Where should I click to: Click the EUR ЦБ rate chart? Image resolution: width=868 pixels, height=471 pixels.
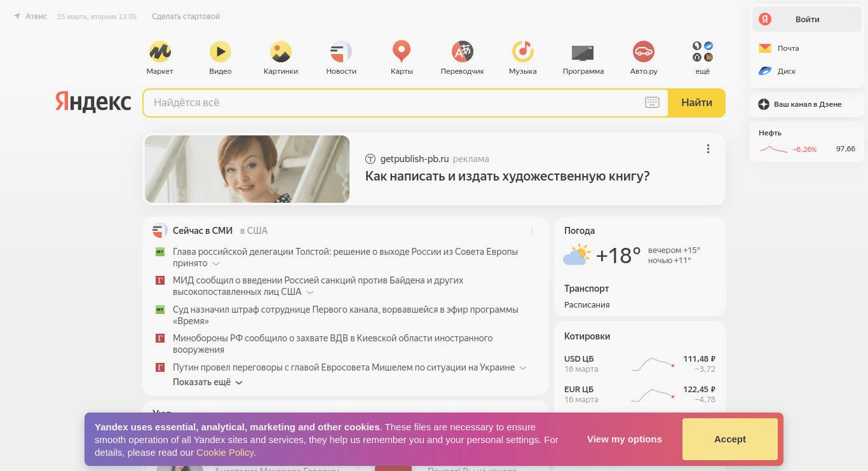653,395
